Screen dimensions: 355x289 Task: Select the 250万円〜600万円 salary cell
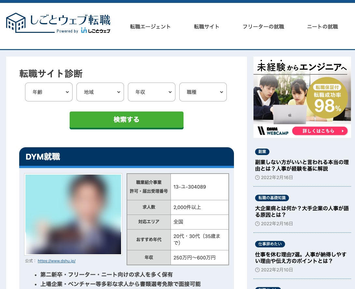(x=199, y=257)
